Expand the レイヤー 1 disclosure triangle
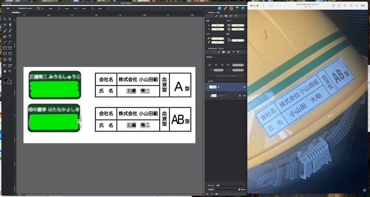370x197 pixels. [207, 96]
